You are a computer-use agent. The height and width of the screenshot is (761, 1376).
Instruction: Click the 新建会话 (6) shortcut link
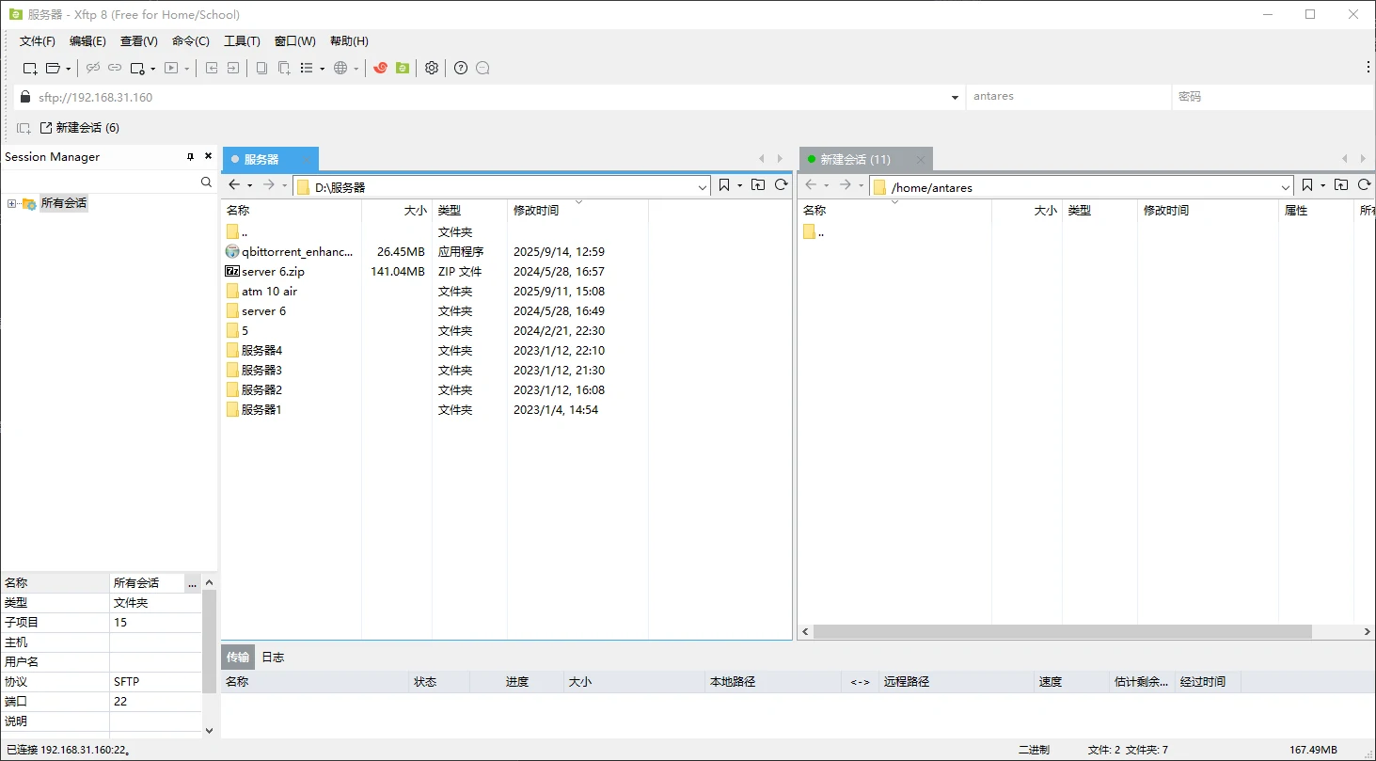79,128
